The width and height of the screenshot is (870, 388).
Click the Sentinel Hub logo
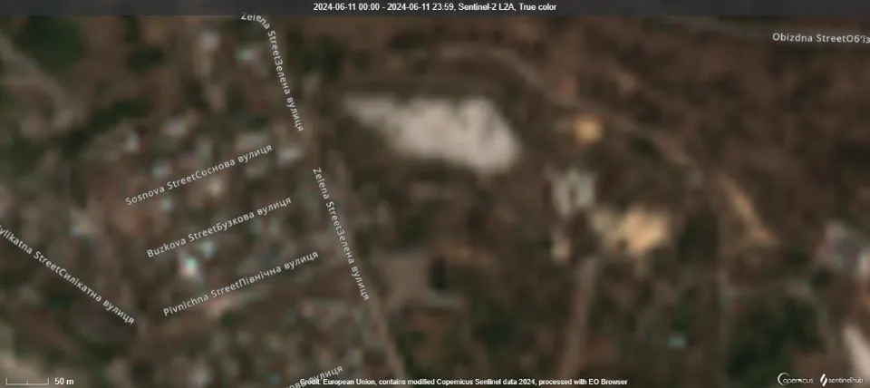pyautogui.click(x=841, y=379)
